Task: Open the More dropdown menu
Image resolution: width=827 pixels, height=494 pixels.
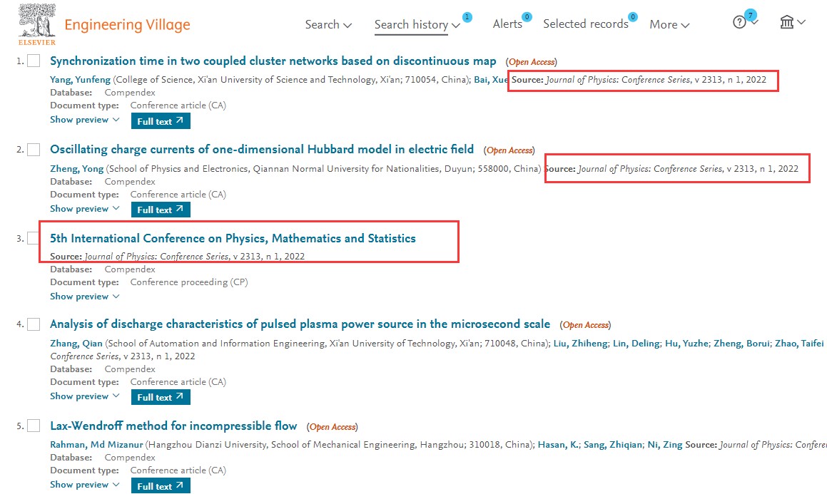Action: coord(669,25)
